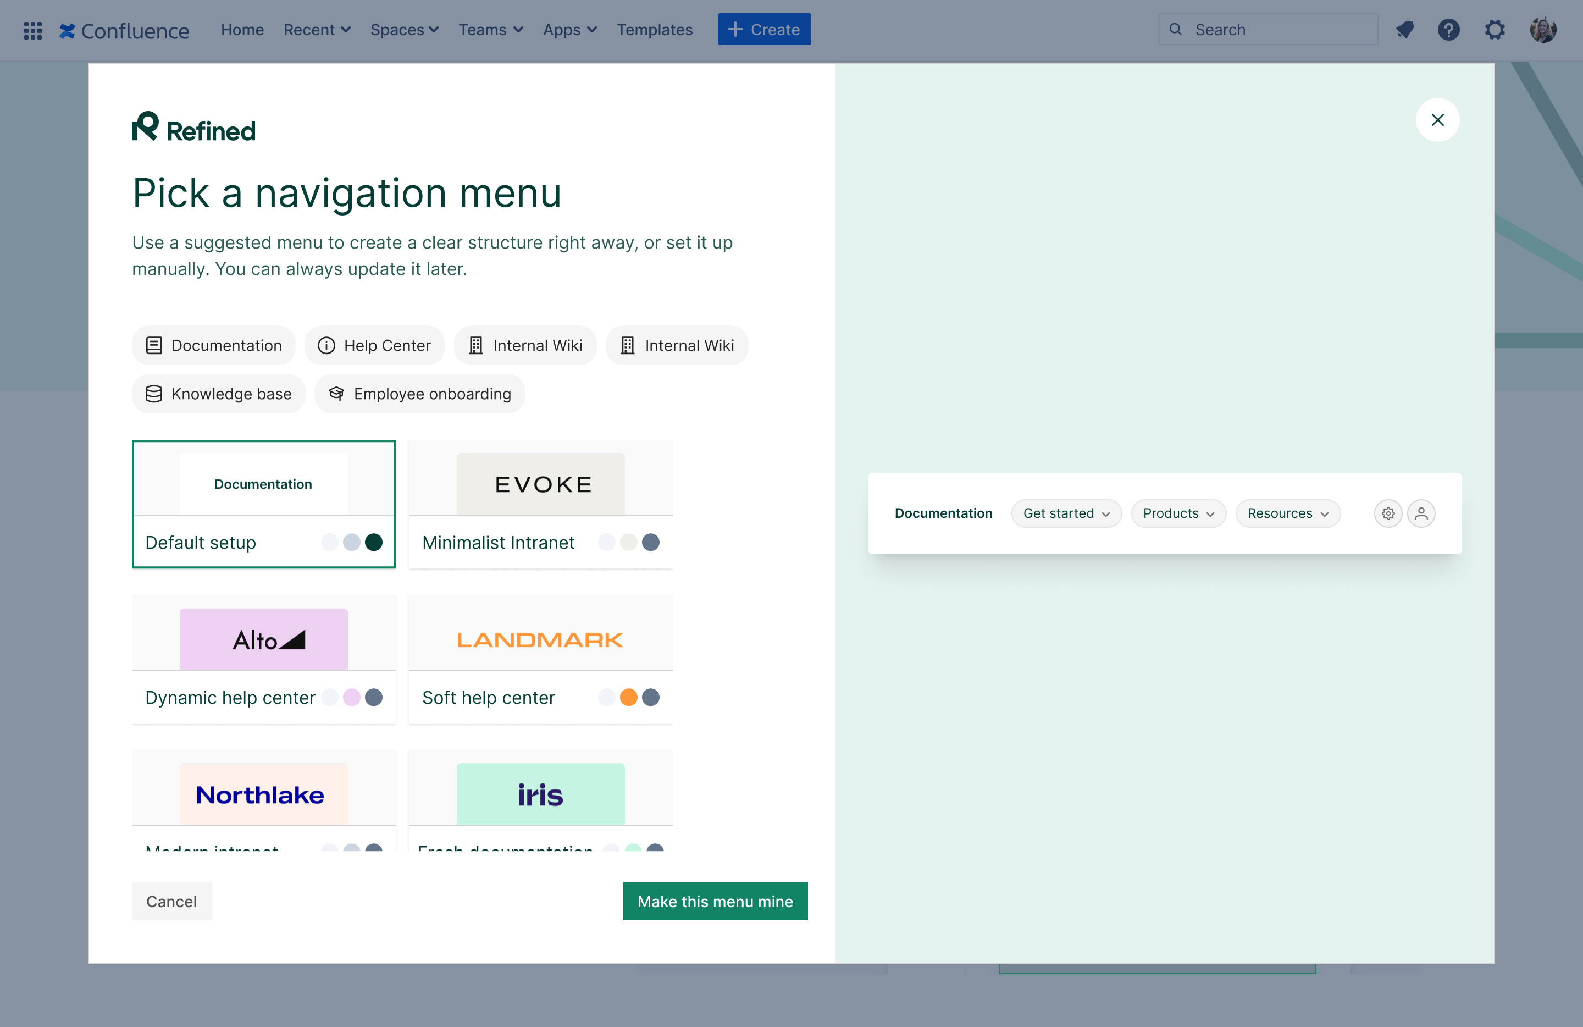This screenshot has height=1027, width=1583.
Task: Click Make this menu mine button
Action: click(715, 901)
